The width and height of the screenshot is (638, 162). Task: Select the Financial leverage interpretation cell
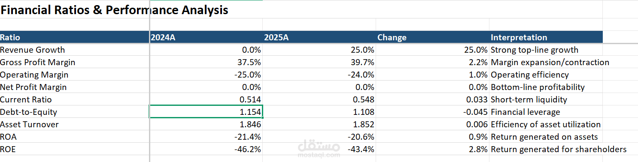[546, 112]
